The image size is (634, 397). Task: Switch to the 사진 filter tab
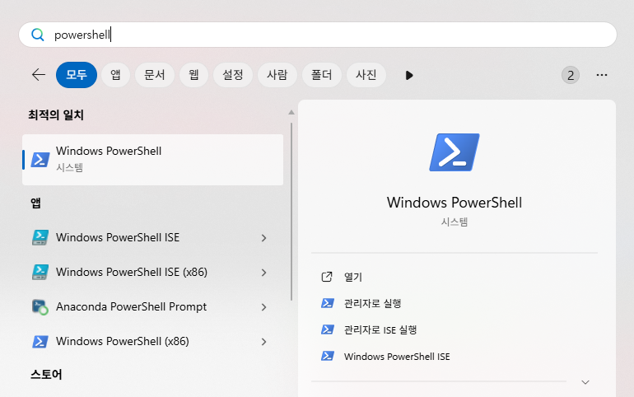[366, 75]
